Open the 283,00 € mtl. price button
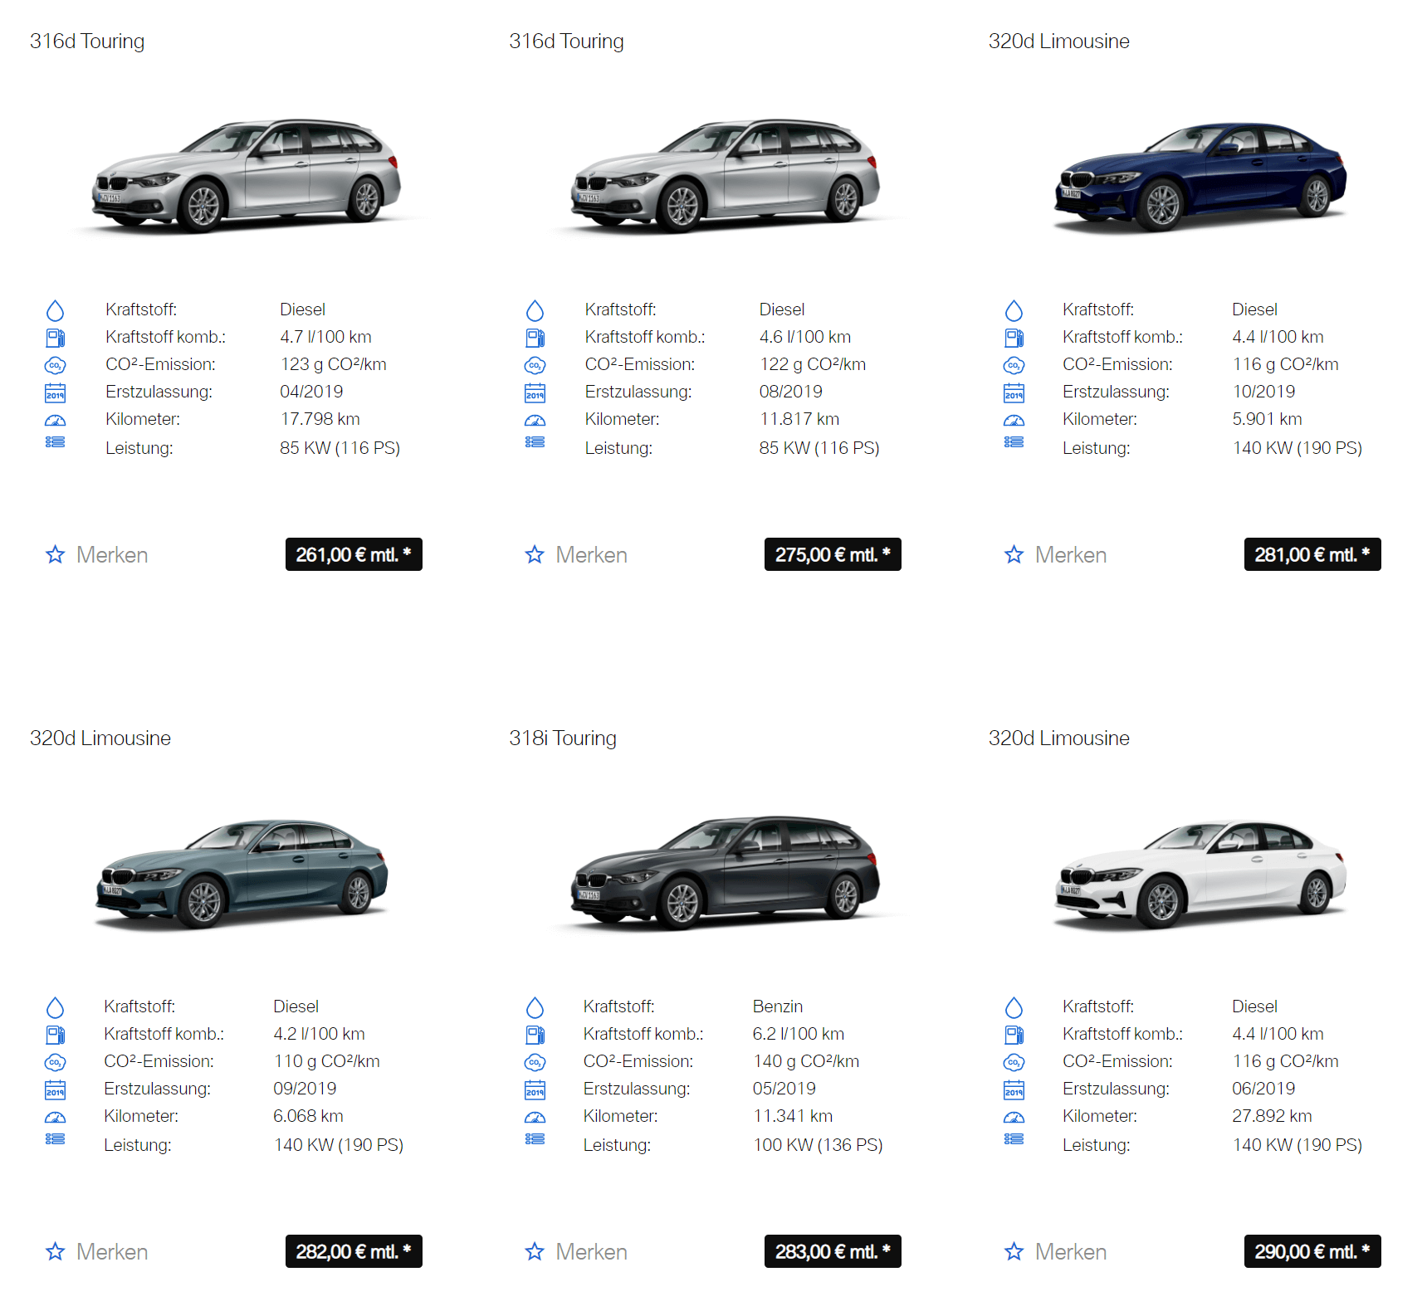The width and height of the screenshot is (1427, 1311). (833, 1251)
